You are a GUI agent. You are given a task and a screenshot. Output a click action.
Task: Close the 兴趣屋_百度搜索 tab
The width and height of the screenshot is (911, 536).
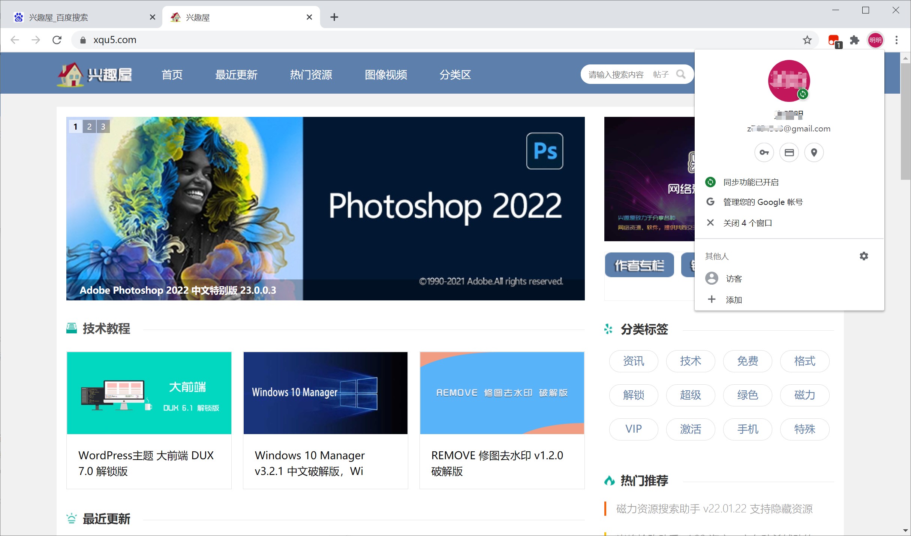point(152,17)
